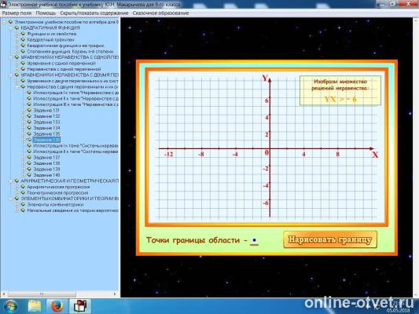This screenshot has width=419, height=314.
Task: Select Задание 137 in the tree
Action: [x=46, y=158]
